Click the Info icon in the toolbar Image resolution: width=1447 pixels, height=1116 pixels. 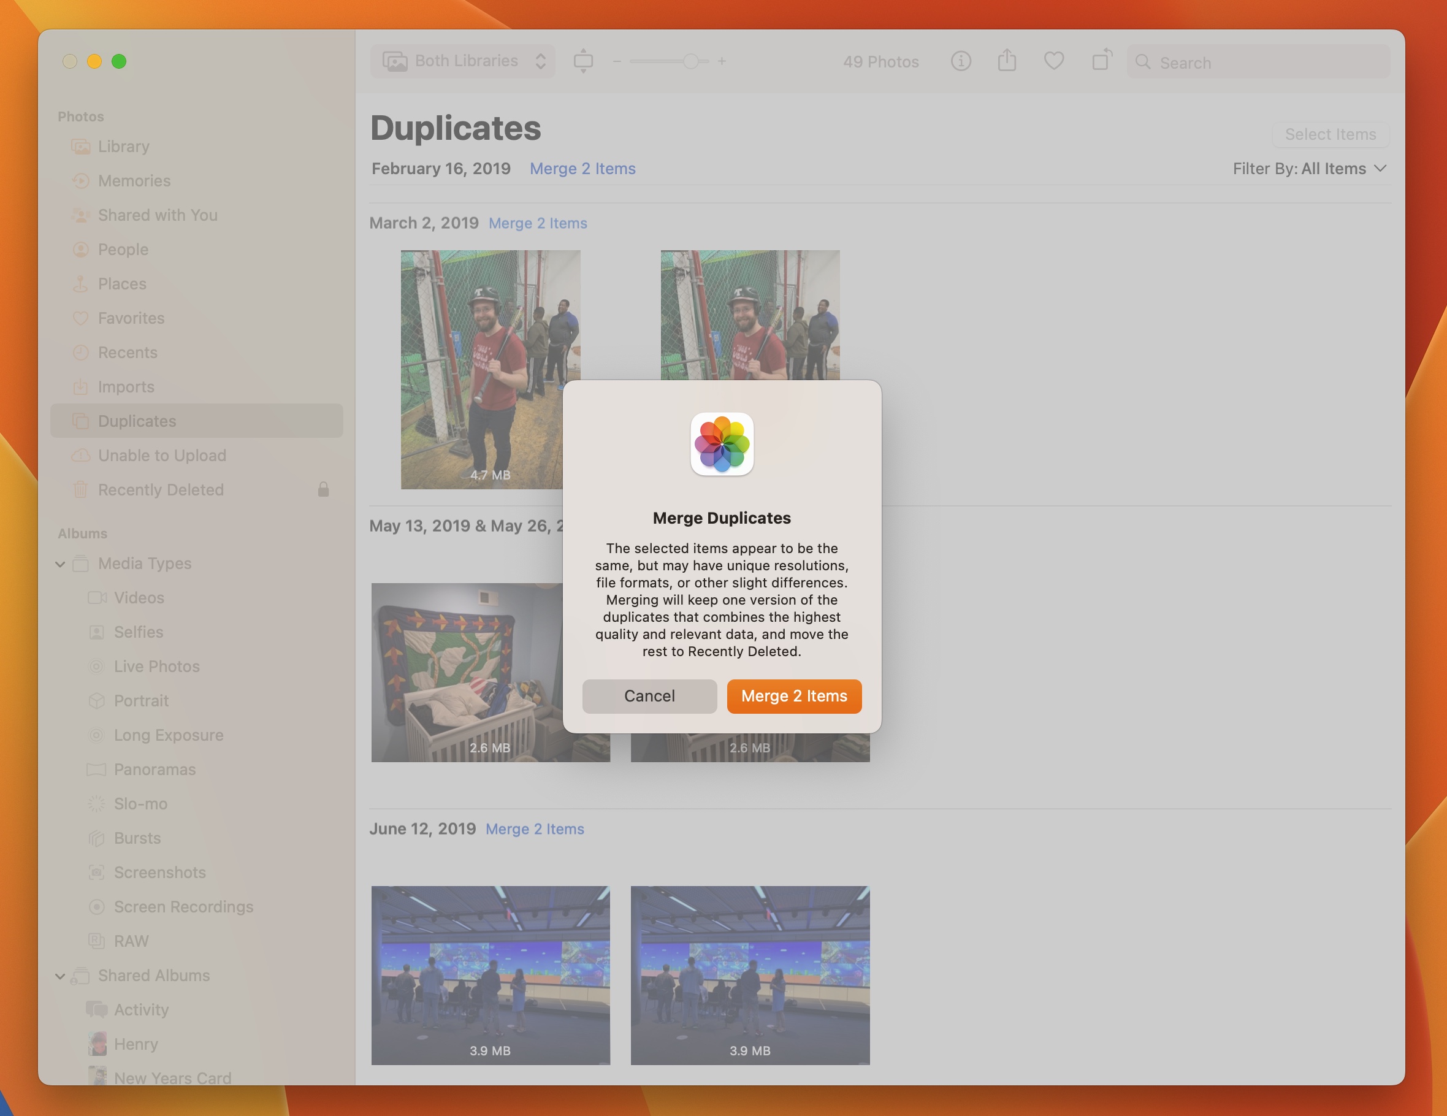click(961, 62)
